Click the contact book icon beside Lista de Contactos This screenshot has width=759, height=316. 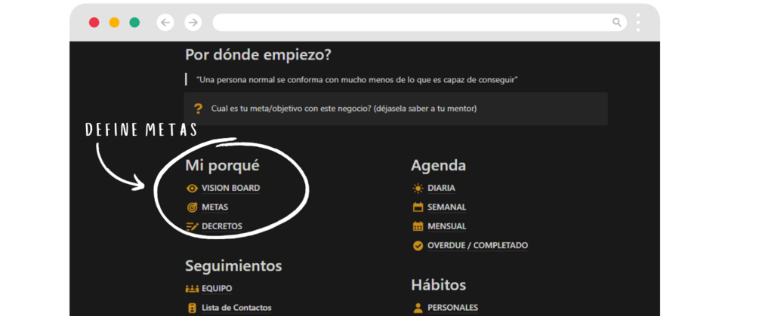[x=192, y=308]
